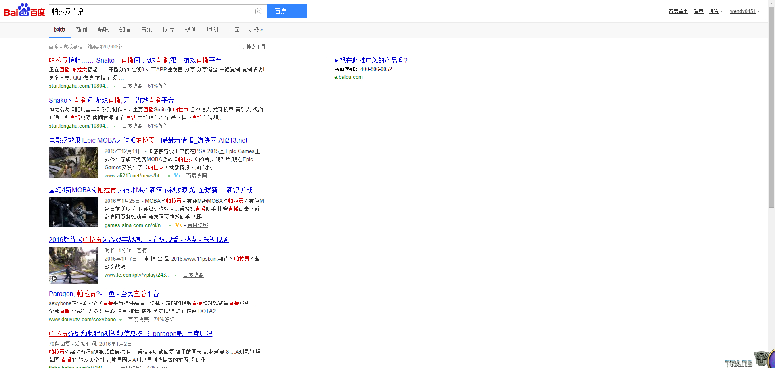Open 百度快照 for sina games result

point(198,225)
